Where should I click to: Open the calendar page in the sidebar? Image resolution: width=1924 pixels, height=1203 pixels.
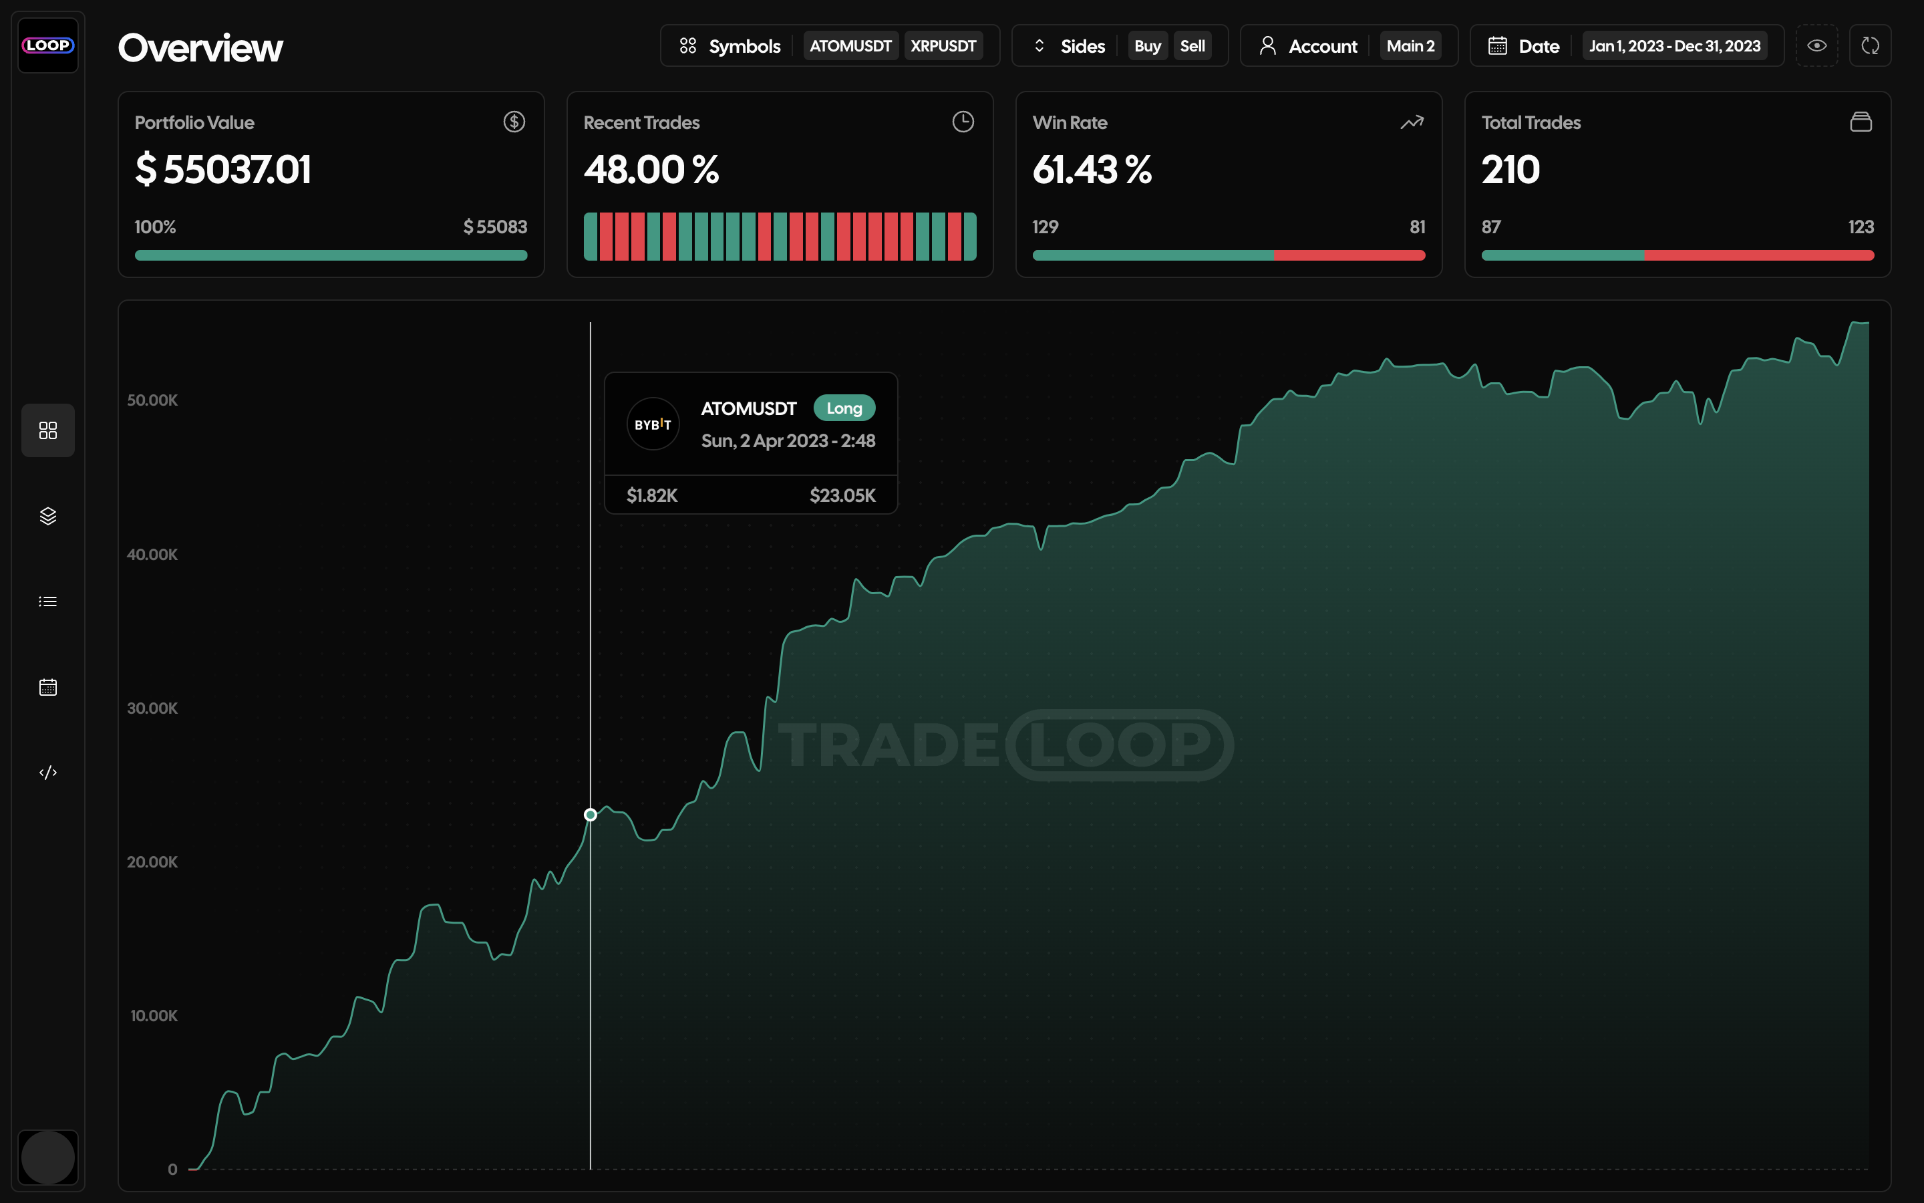pos(47,688)
